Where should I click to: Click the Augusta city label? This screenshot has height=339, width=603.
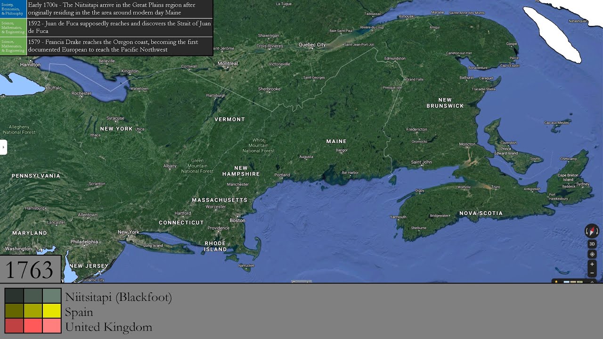[306, 157]
